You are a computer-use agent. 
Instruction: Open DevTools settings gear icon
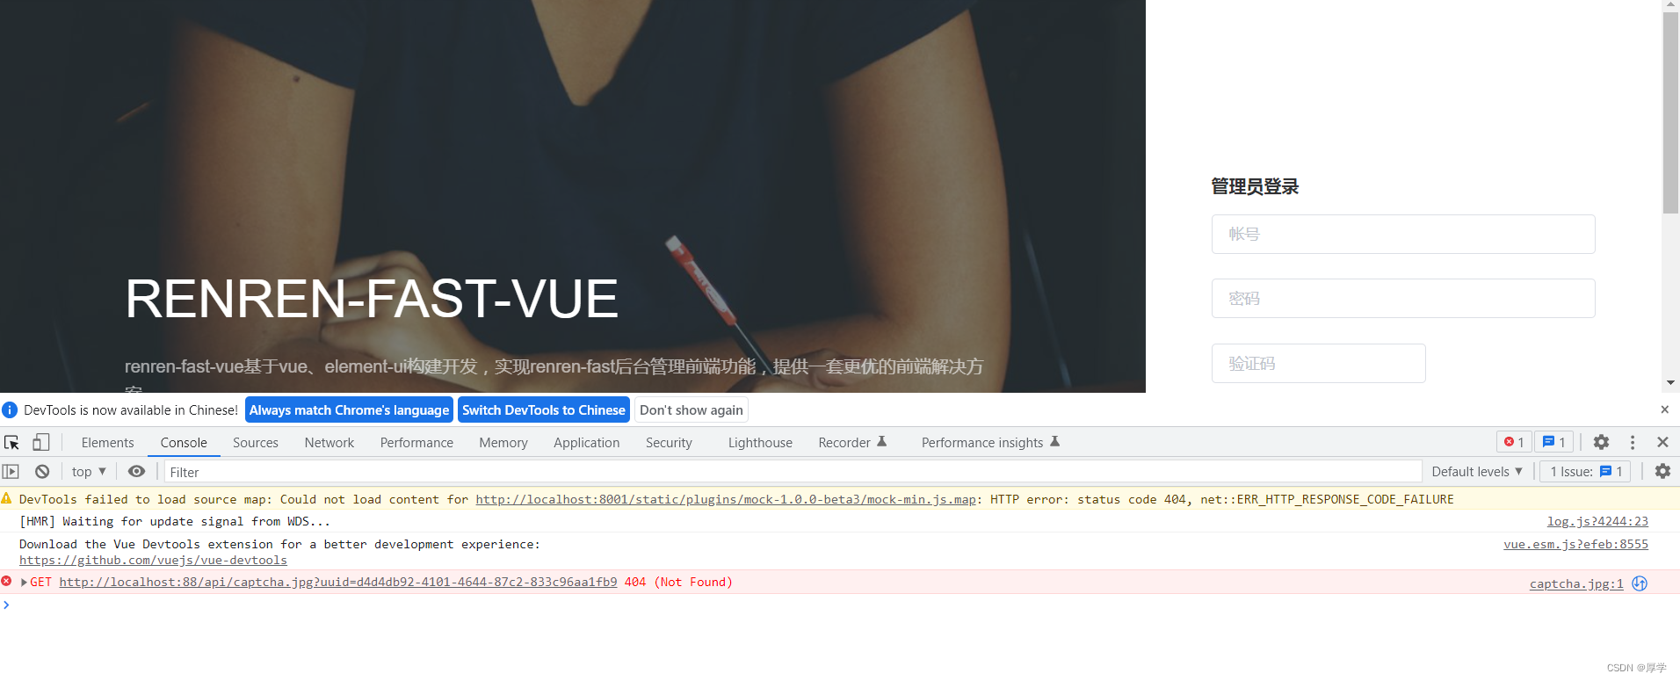click(x=1602, y=443)
